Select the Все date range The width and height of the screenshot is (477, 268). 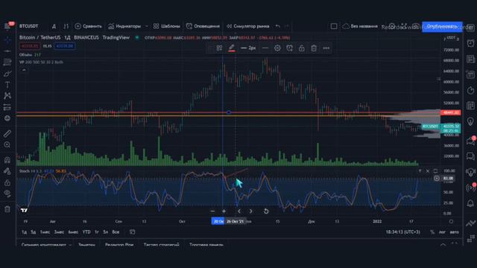click(116, 232)
